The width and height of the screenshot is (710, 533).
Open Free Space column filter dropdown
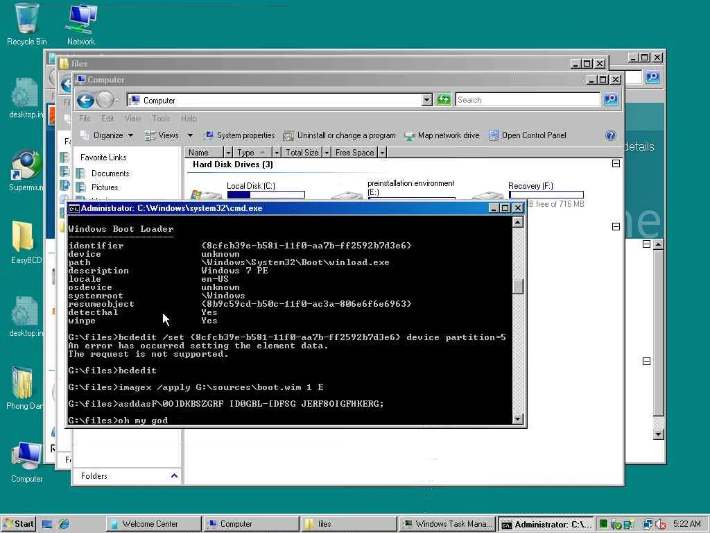382,153
